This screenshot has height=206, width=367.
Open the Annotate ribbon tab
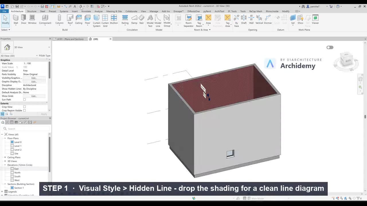(x=86, y=11)
